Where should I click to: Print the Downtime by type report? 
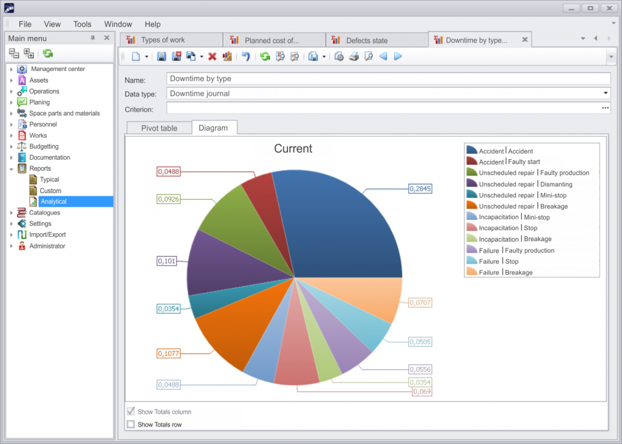pyautogui.click(x=354, y=56)
